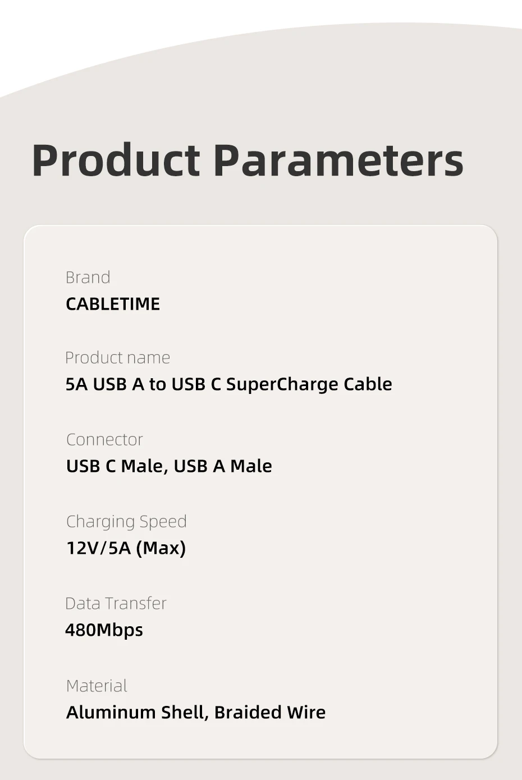Select the CABLETIME brand value
This screenshot has width=522, height=780.
[113, 304]
